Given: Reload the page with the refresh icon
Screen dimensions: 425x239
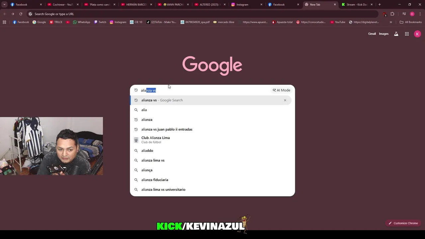Looking at the screenshot, I should (21, 14).
